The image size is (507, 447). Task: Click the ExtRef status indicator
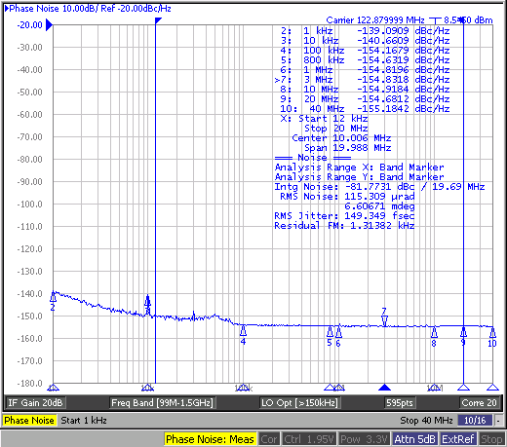click(x=458, y=439)
